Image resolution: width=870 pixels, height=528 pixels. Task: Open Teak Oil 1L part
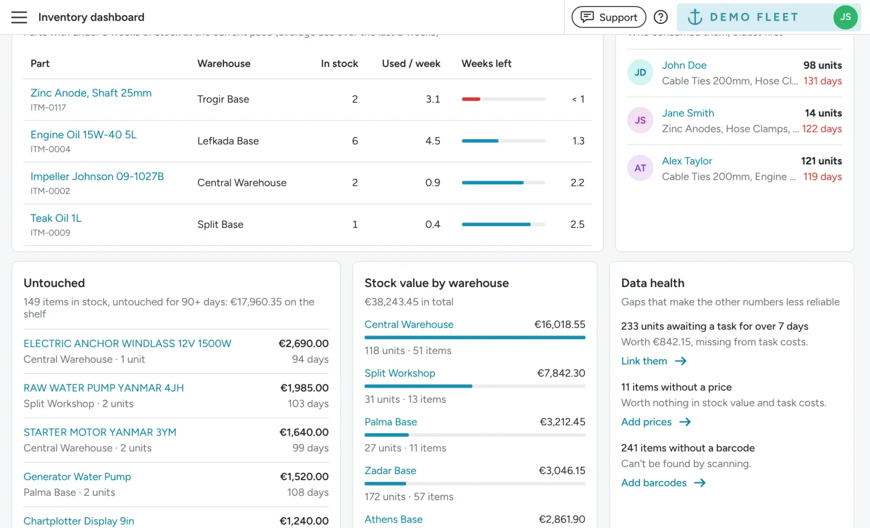[x=56, y=219]
